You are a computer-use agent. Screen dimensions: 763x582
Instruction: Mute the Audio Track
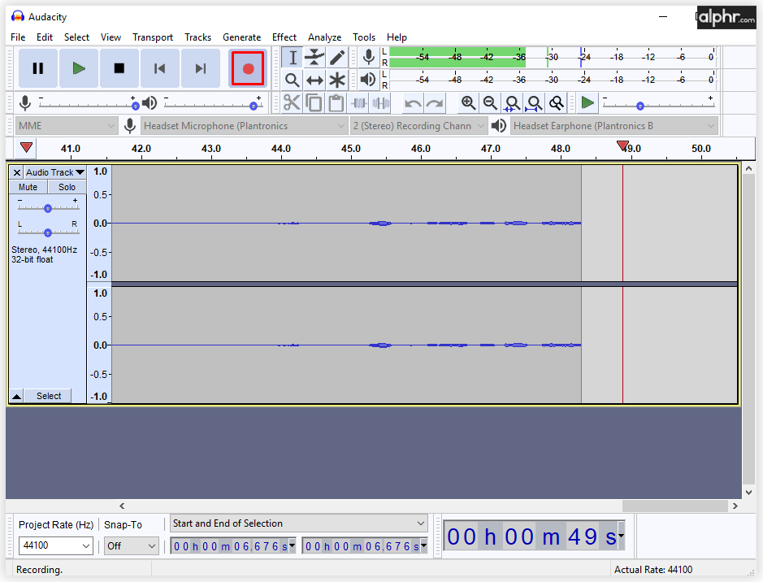28,187
